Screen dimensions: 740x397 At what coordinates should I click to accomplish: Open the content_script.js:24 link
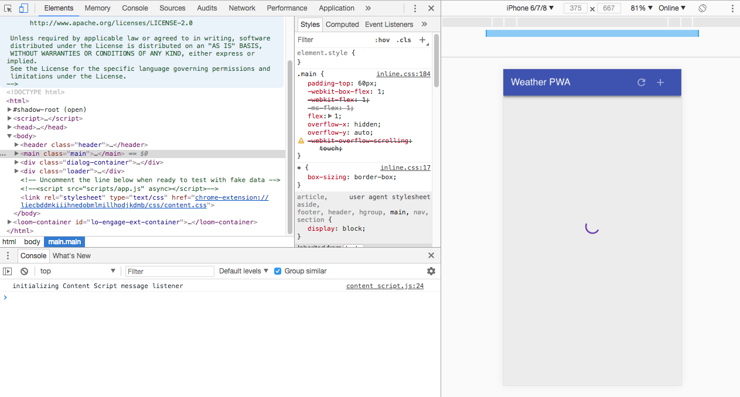pos(385,286)
